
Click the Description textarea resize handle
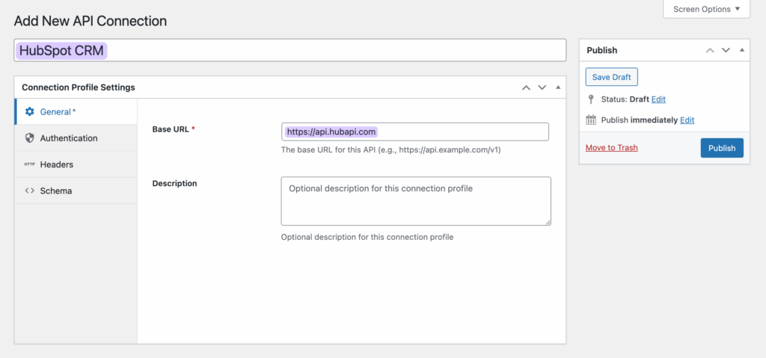coord(548,222)
